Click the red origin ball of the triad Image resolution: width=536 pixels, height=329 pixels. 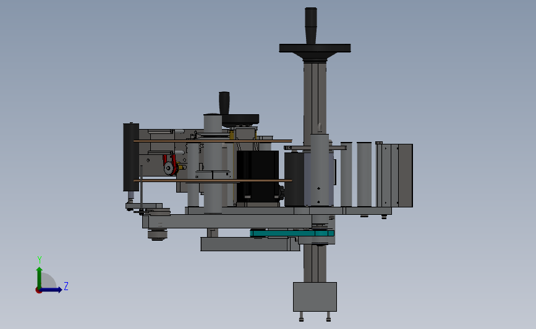38,291
